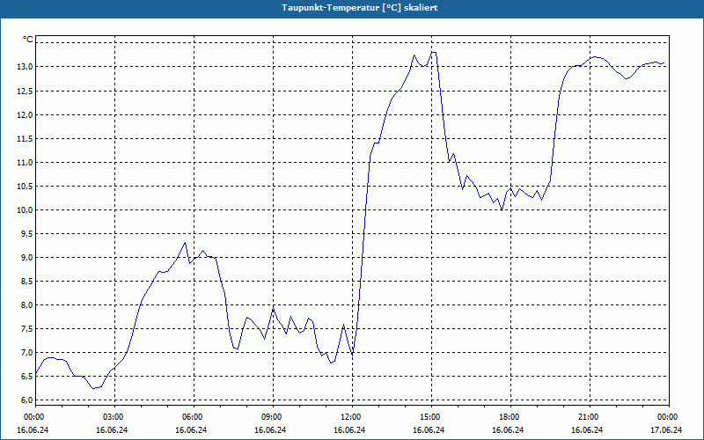Screen dimensions: 704x440
Task: Select the 8,5 y-axis label
Action: (x=26, y=282)
